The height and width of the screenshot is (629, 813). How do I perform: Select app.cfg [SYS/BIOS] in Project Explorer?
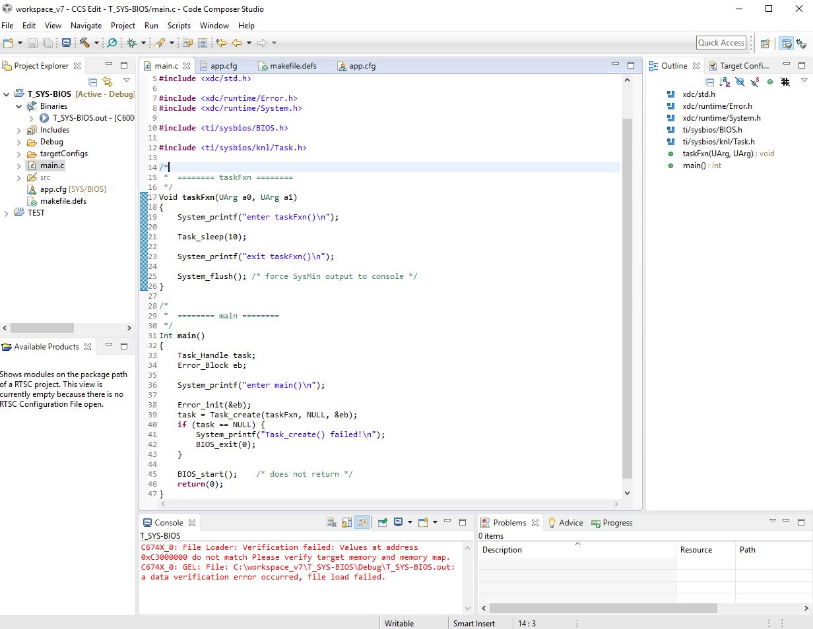(73, 189)
